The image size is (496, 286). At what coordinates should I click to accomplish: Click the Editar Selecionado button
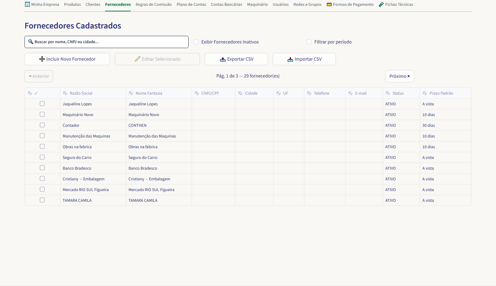click(157, 59)
